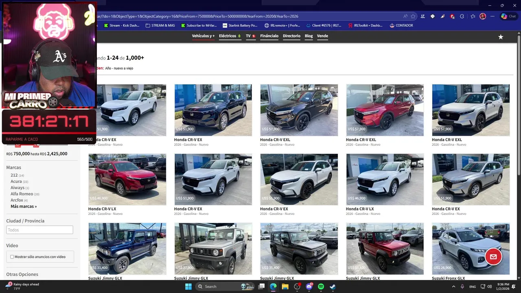Open blue Suzuki Jimny GLX thumbnail
The height and width of the screenshot is (293, 521).
tap(127, 248)
